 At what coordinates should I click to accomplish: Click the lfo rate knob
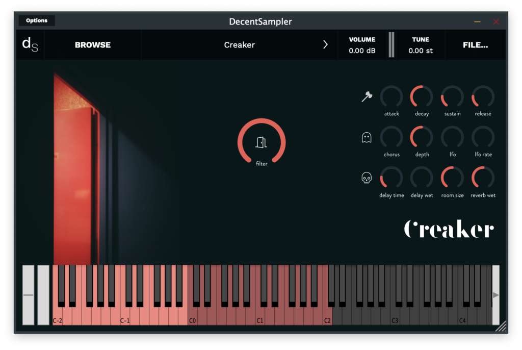pyautogui.click(x=483, y=138)
